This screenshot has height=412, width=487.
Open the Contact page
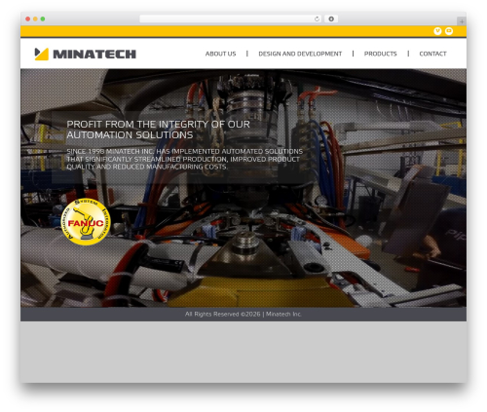[432, 54]
